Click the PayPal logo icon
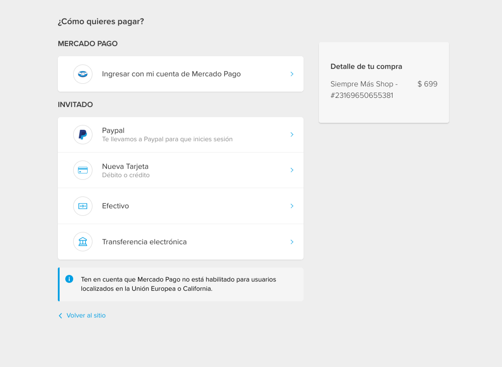 [x=83, y=135]
